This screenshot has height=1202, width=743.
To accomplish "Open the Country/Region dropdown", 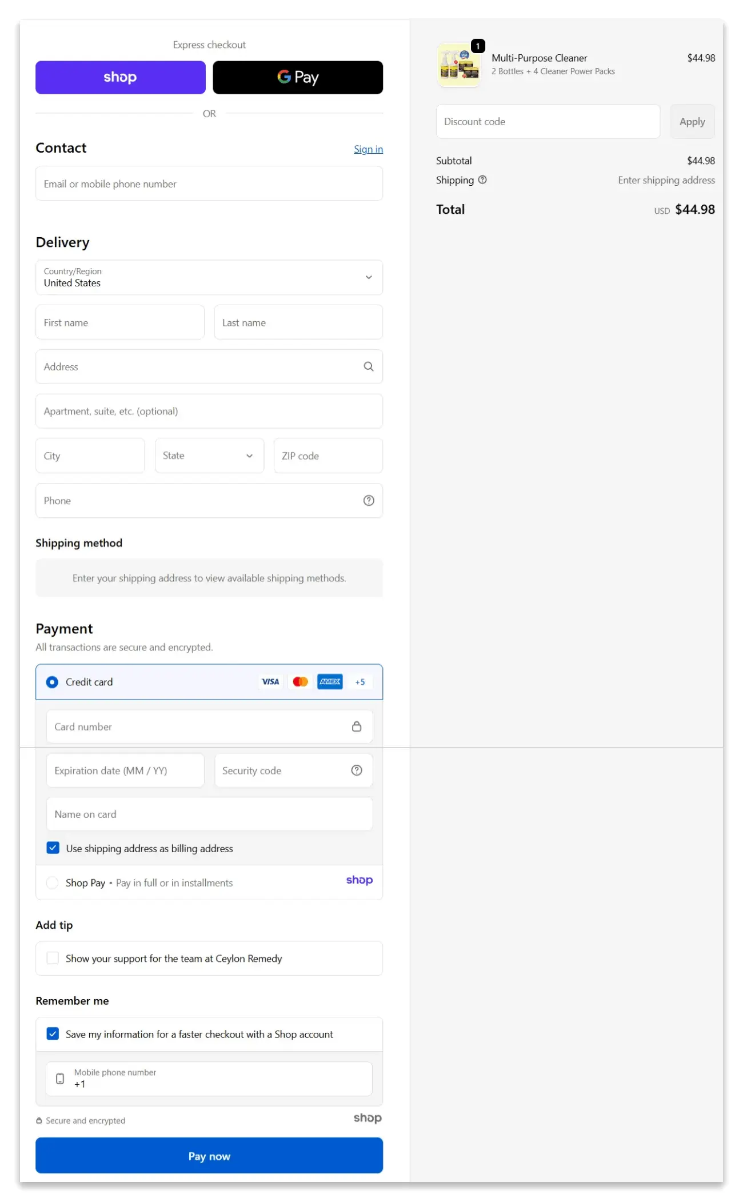I will (209, 278).
